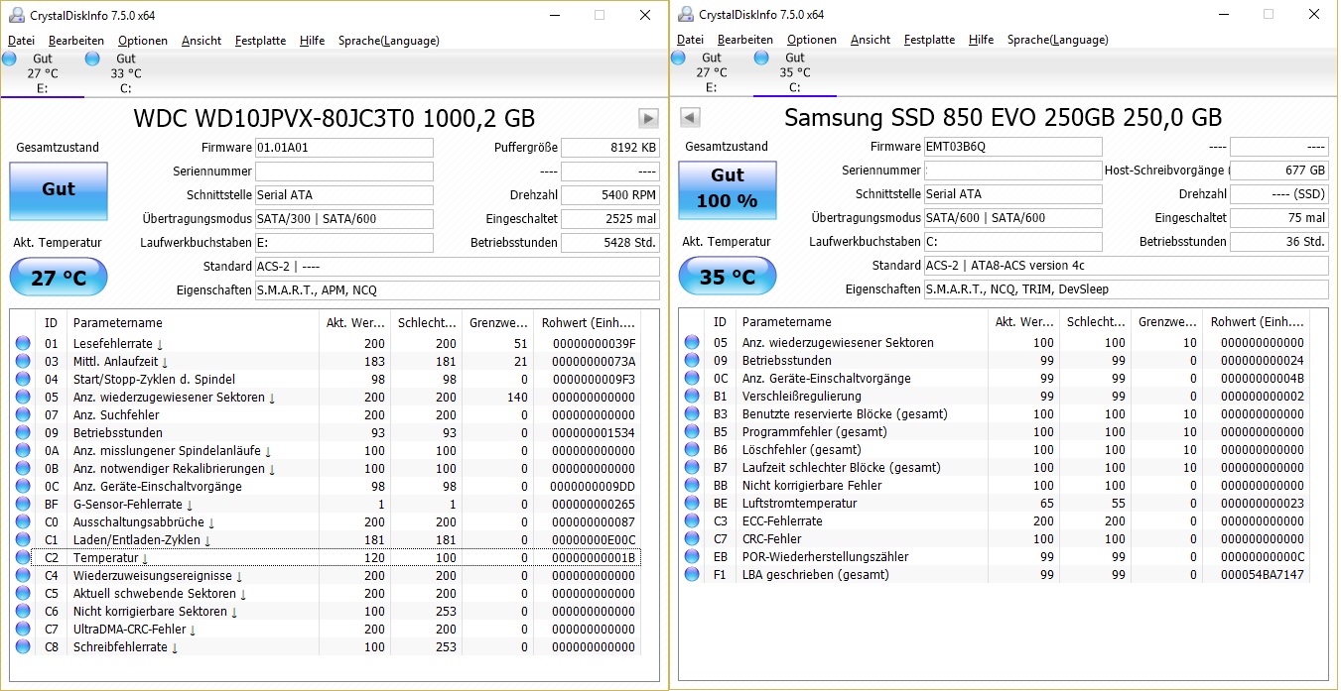Viewport: 1341px width, 691px height.
Task: Click CrystalDiskInfo title icon in right window
Action: click(x=686, y=14)
